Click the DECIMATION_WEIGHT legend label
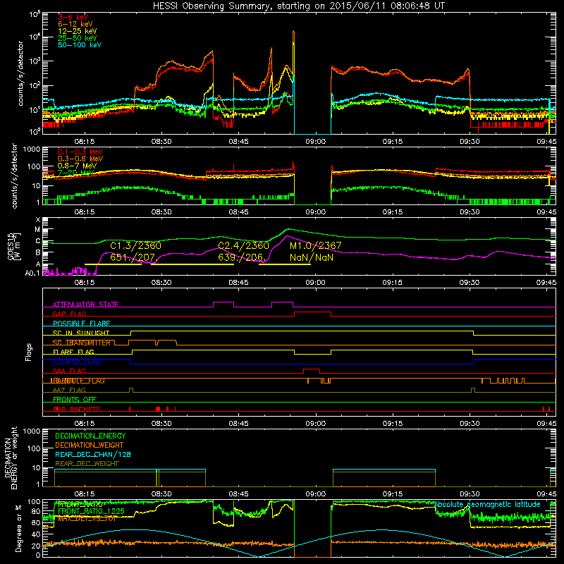This screenshot has height=564, width=564. [x=90, y=445]
